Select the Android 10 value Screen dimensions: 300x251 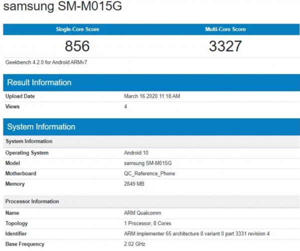pos(136,153)
